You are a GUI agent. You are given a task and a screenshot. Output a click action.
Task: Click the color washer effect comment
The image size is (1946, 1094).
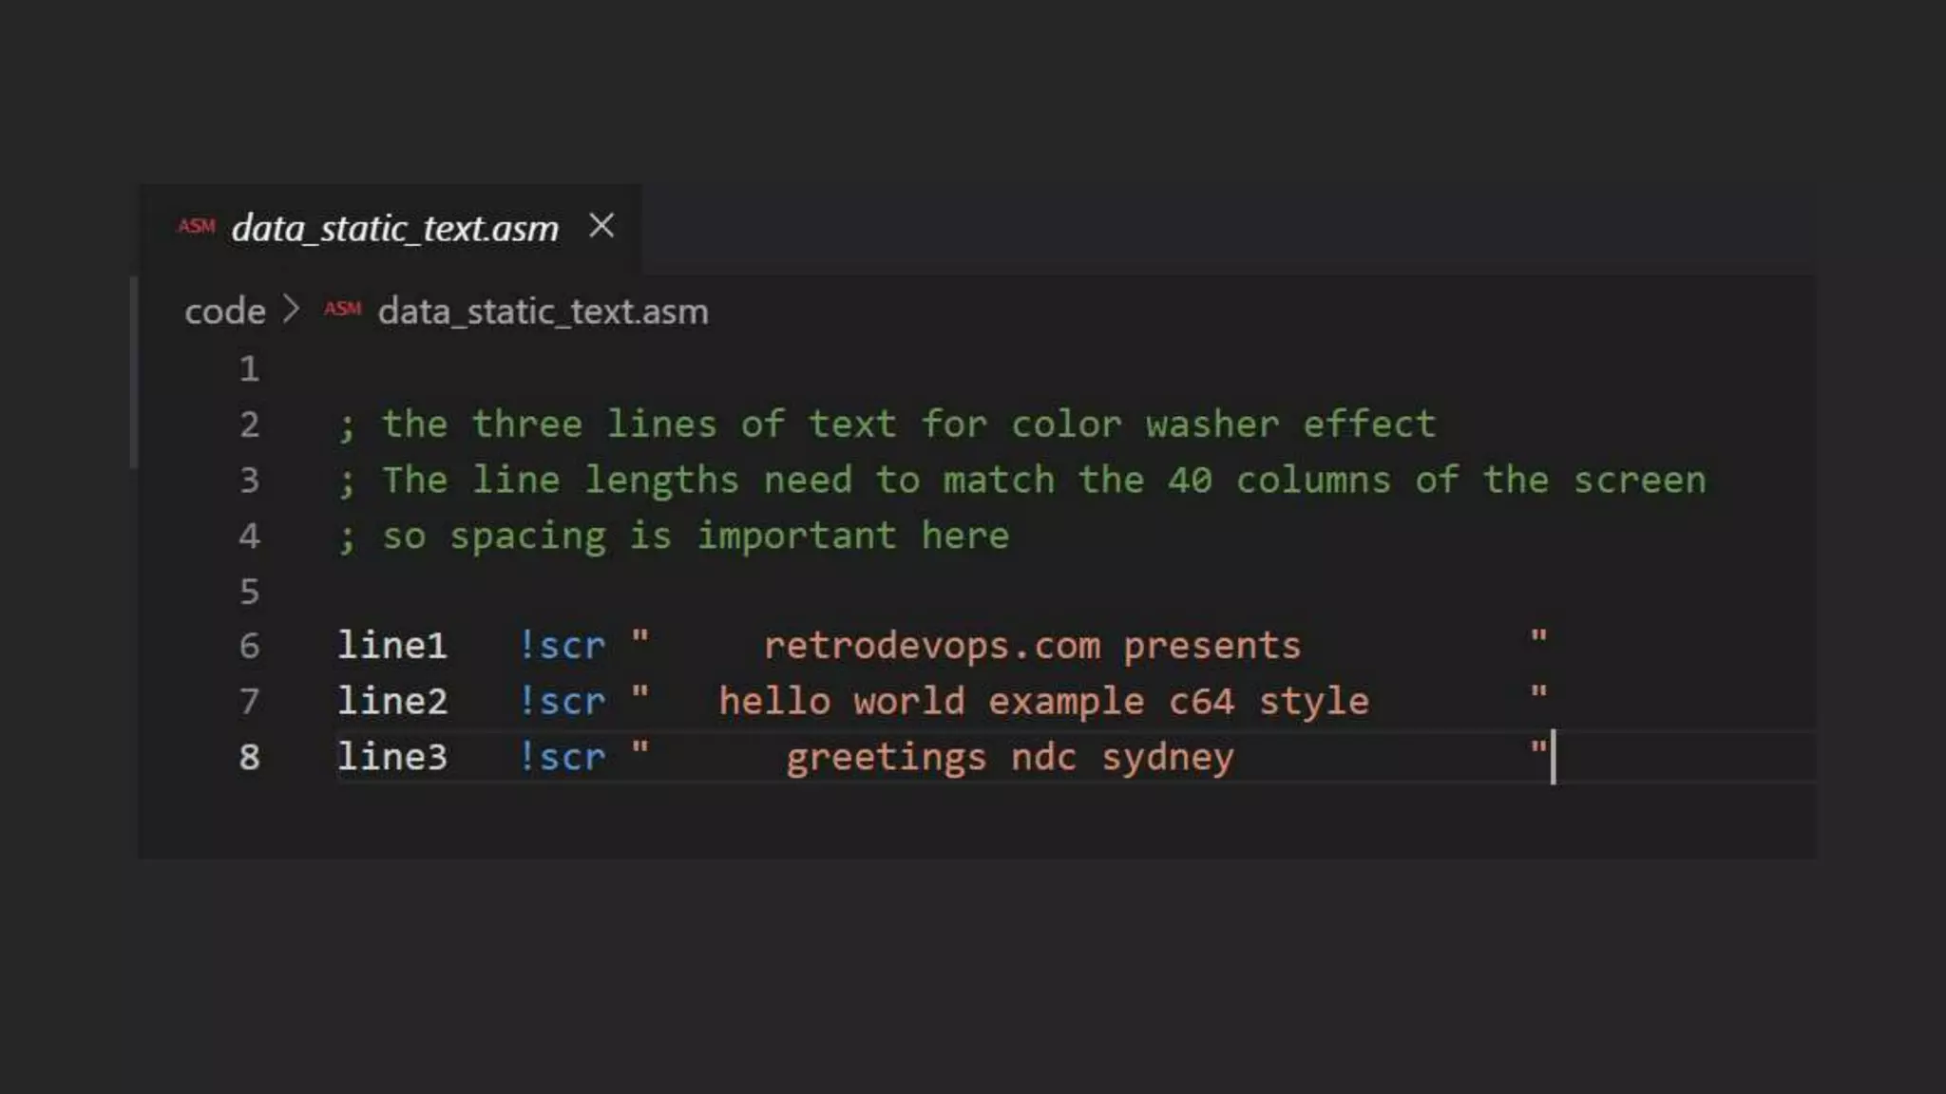[x=1223, y=424]
